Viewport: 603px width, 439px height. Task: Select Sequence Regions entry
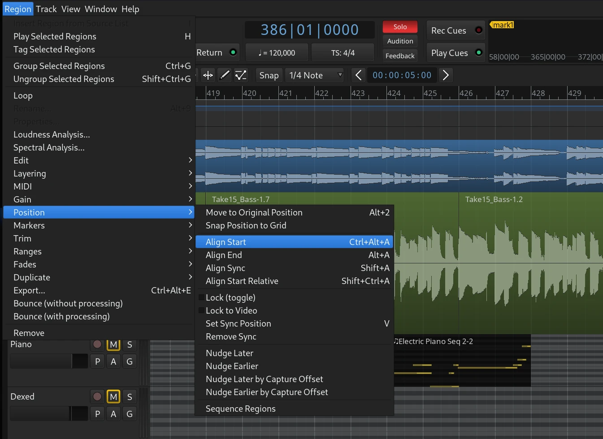pyautogui.click(x=295, y=409)
